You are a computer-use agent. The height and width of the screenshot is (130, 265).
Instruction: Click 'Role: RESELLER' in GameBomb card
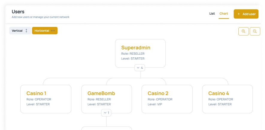[99, 99]
